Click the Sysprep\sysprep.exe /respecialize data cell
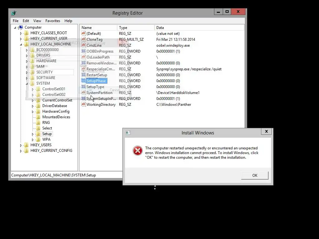This screenshot has width=319, height=239. click(x=189, y=69)
